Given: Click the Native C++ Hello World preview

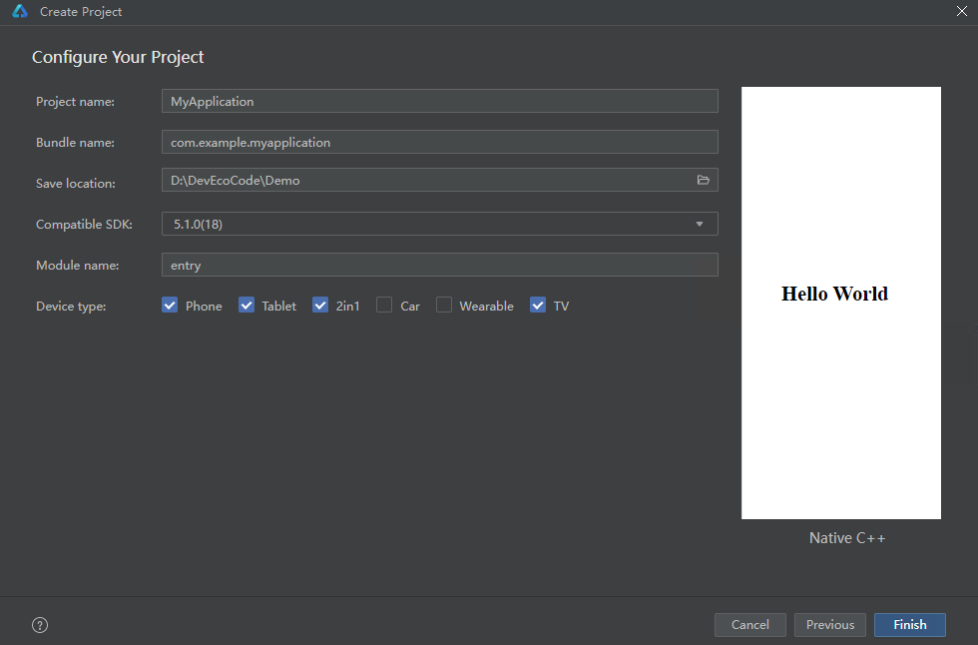Looking at the screenshot, I should pyautogui.click(x=840, y=303).
